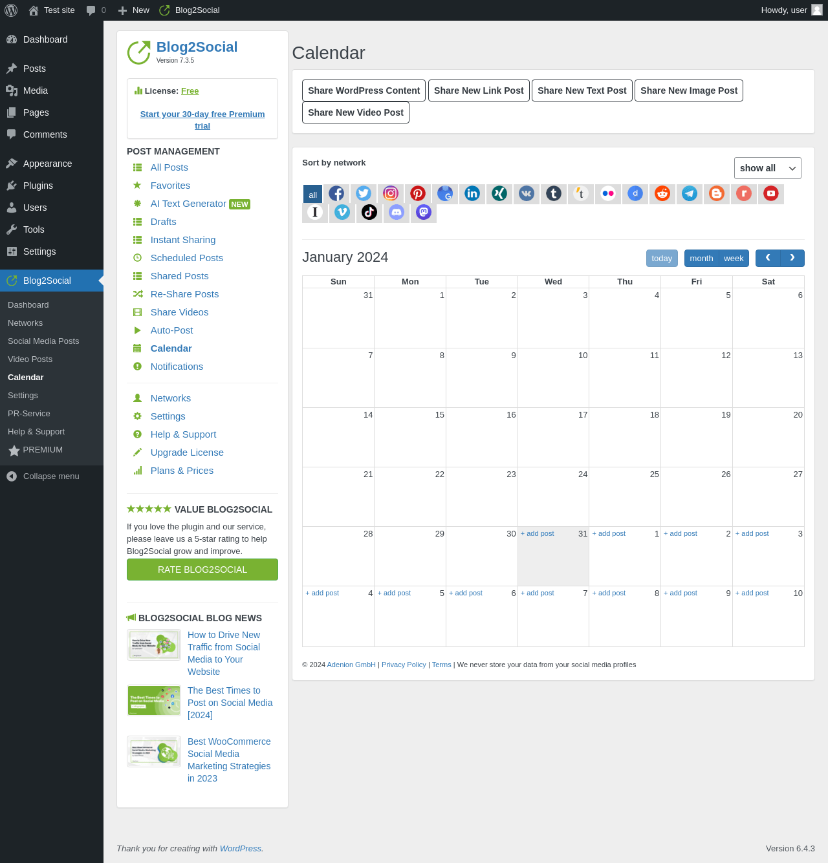
Task: Click Share New Video Post button
Action: (356, 112)
